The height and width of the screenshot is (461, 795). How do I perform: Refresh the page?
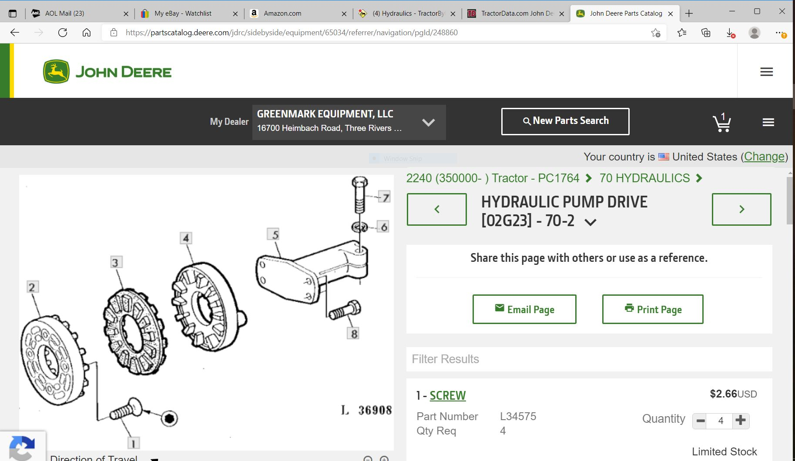(63, 33)
